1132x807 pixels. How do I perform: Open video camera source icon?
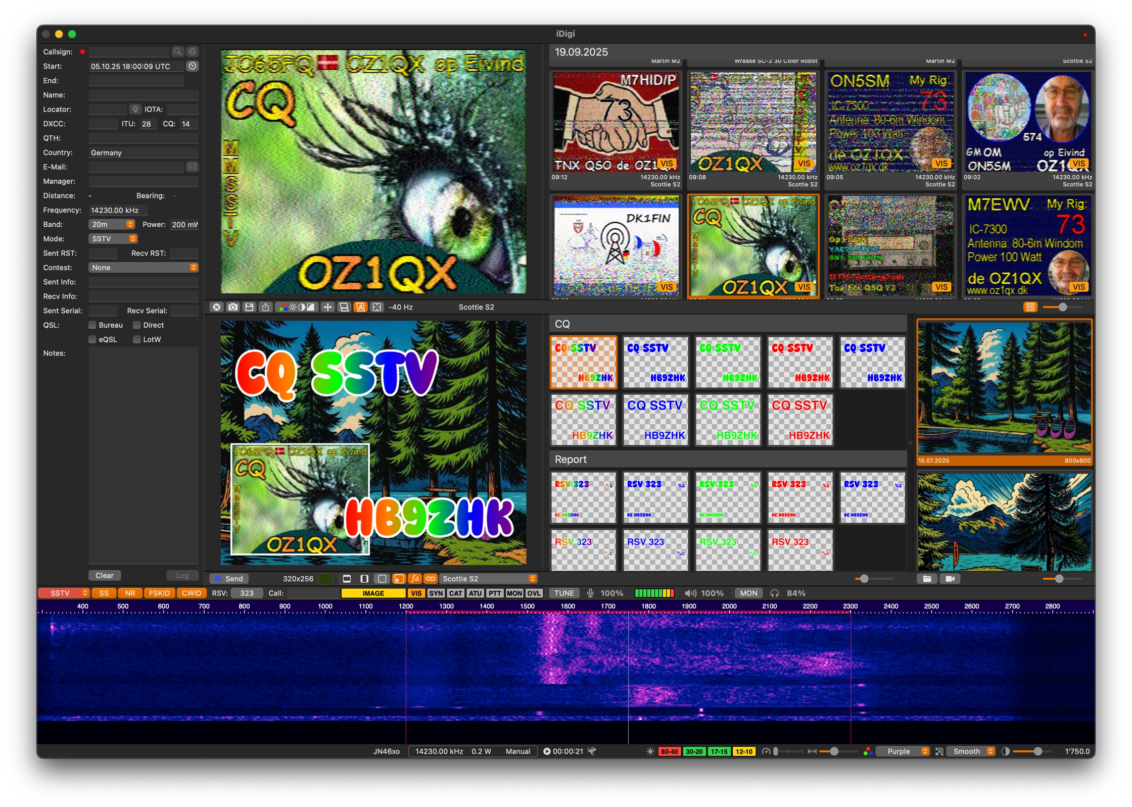(950, 579)
